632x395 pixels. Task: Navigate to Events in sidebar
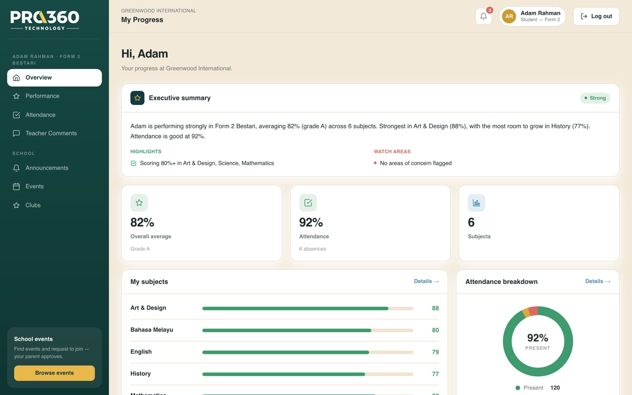click(54, 187)
